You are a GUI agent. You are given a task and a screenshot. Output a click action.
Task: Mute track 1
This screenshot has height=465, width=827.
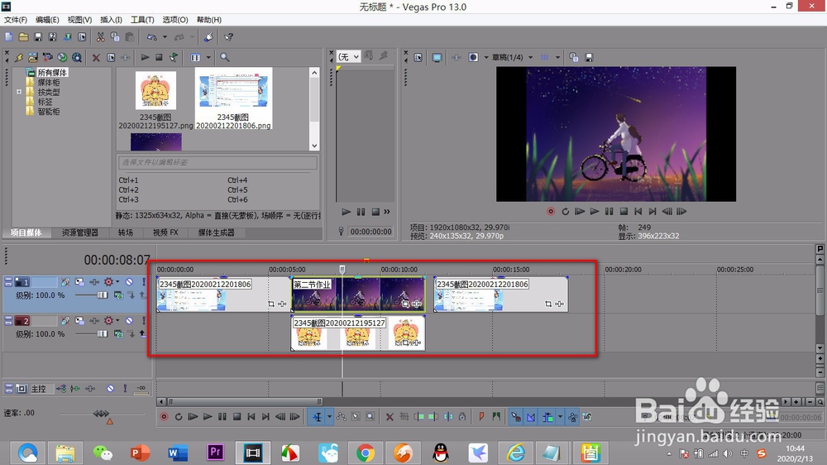click(129, 282)
